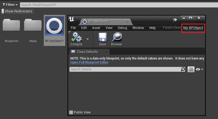Viewport: 218px width, 119px height.
Task: Select the BP_MyObject1 asset thumbnail
Action: pyautogui.click(x=54, y=30)
